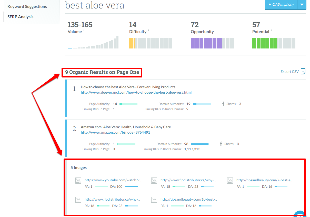Expand the QASymphony dropdown arrow
The width and height of the screenshot is (310, 217).
pyautogui.click(x=302, y=5)
